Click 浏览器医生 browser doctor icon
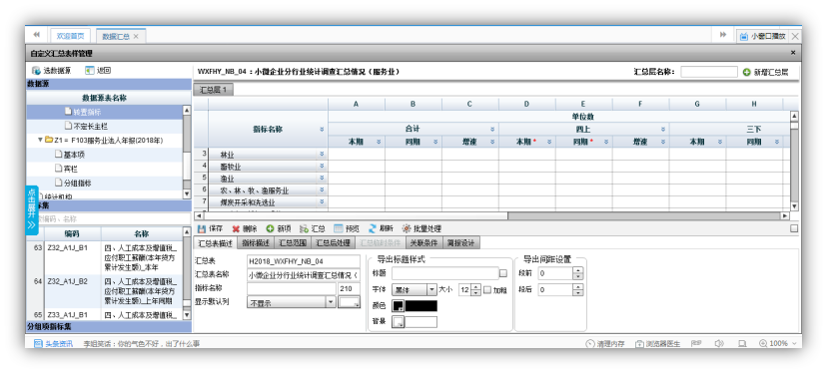 coord(639,343)
